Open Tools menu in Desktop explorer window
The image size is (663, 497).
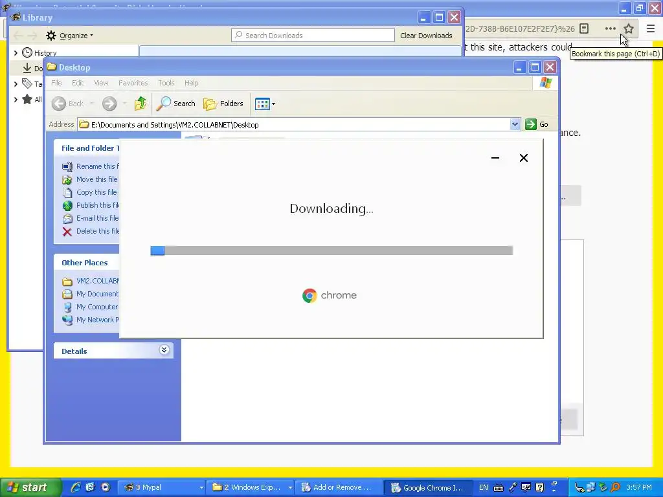[x=166, y=83]
